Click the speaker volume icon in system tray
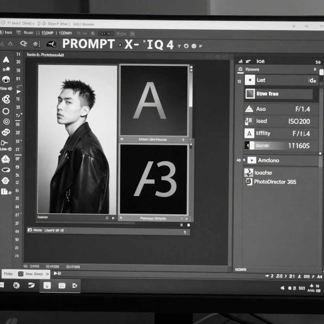The image size is (324, 324). [283, 288]
